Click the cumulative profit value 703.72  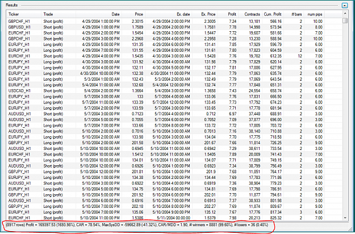275,126
